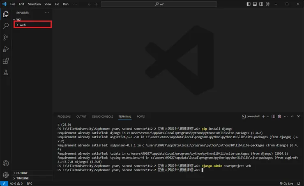Expand the TIMELINE section

pos(22,178)
